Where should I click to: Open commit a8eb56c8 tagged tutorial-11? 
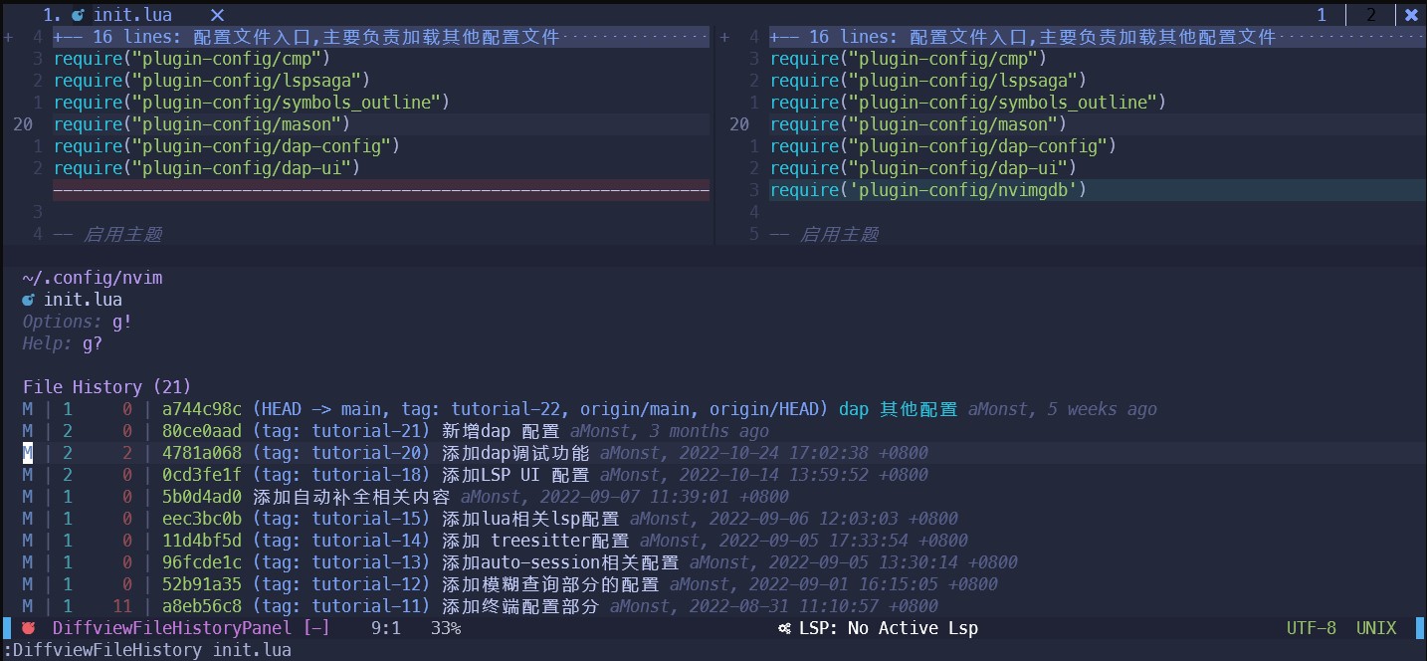pyautogui.click(x=201, y=606)
